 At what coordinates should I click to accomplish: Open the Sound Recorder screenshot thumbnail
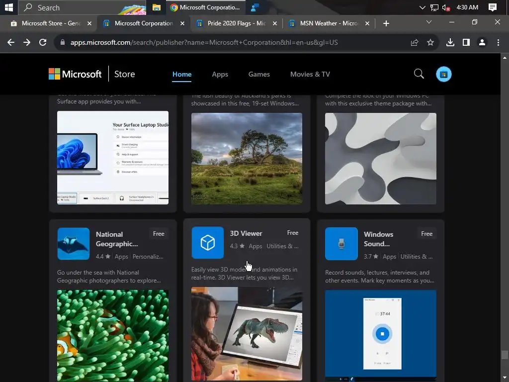click(x=380, y=336)
